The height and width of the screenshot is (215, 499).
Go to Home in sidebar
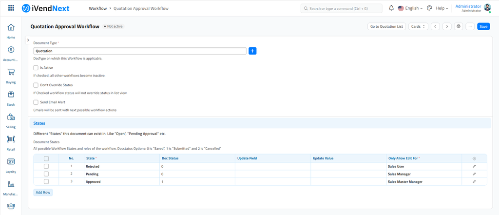pos(11,31)
